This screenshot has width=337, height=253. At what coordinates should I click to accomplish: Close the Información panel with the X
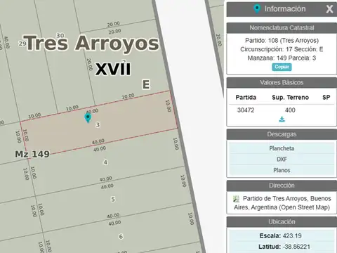tap(329, 9)
